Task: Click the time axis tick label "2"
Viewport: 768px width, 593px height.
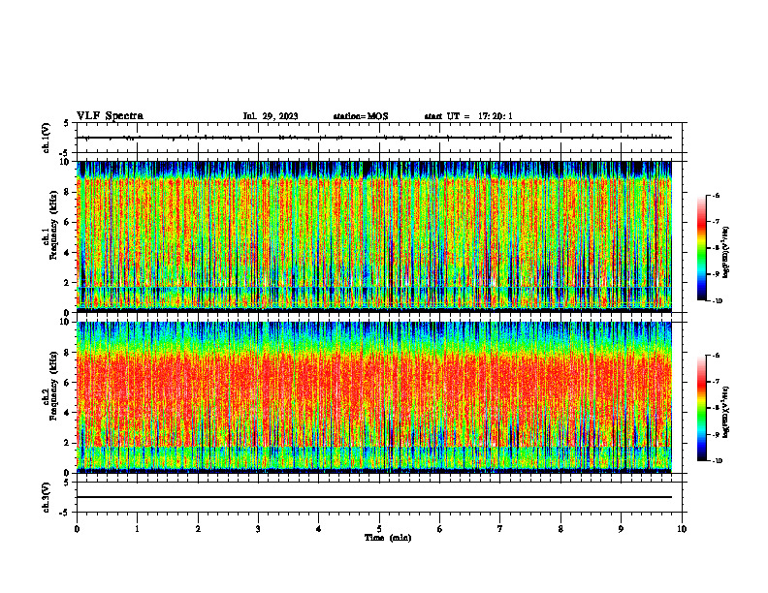Action: [x=198, y=529]
